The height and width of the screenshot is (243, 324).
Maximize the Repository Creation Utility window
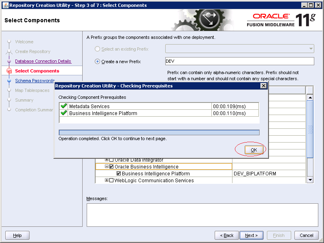(311, 5)
